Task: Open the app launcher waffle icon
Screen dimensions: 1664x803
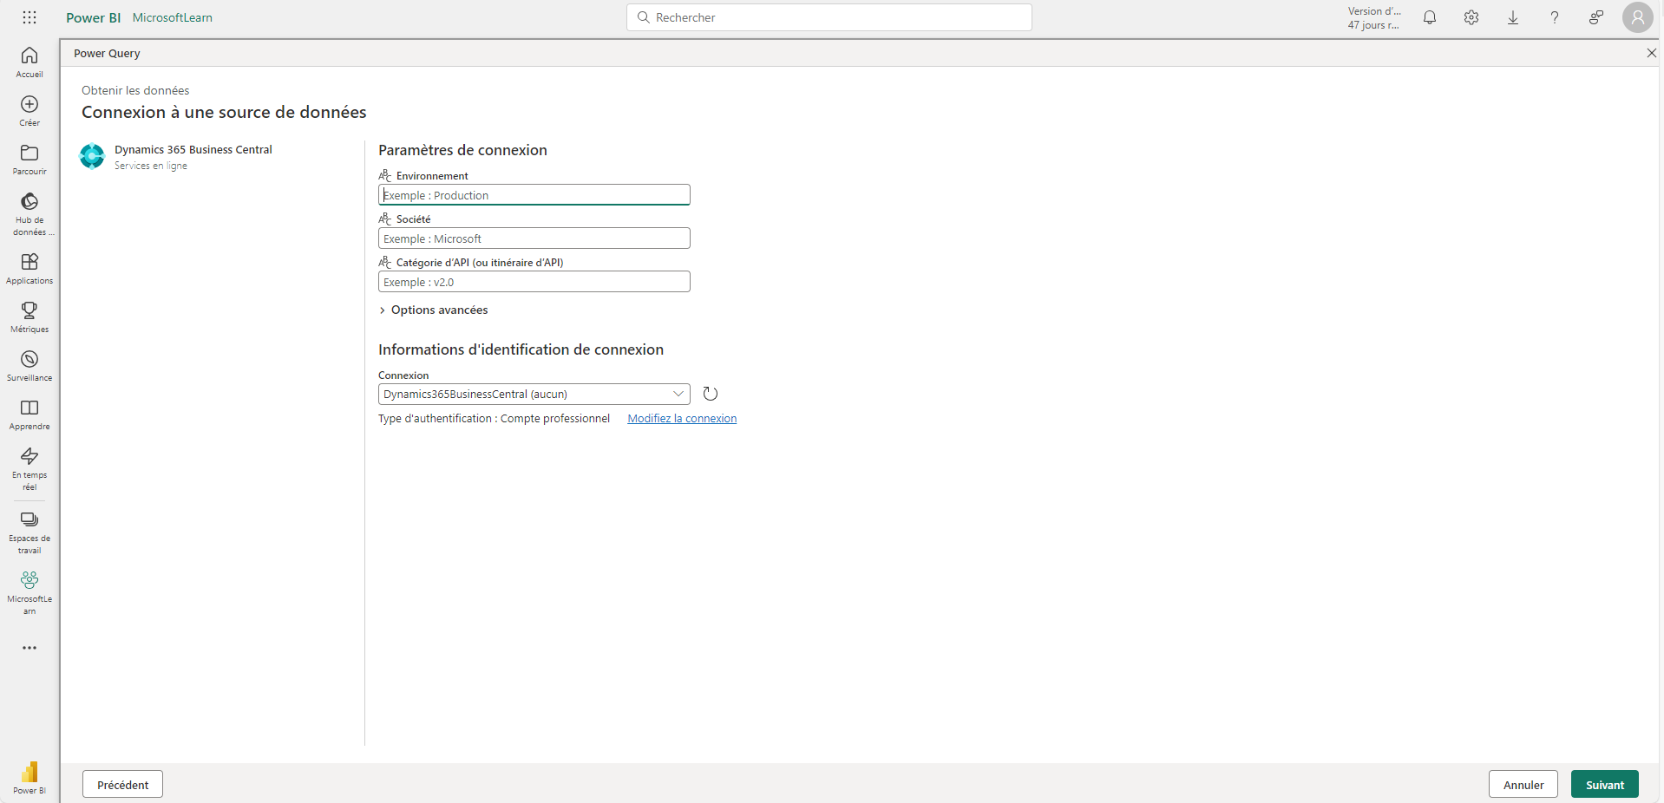Action: (29, 17)
